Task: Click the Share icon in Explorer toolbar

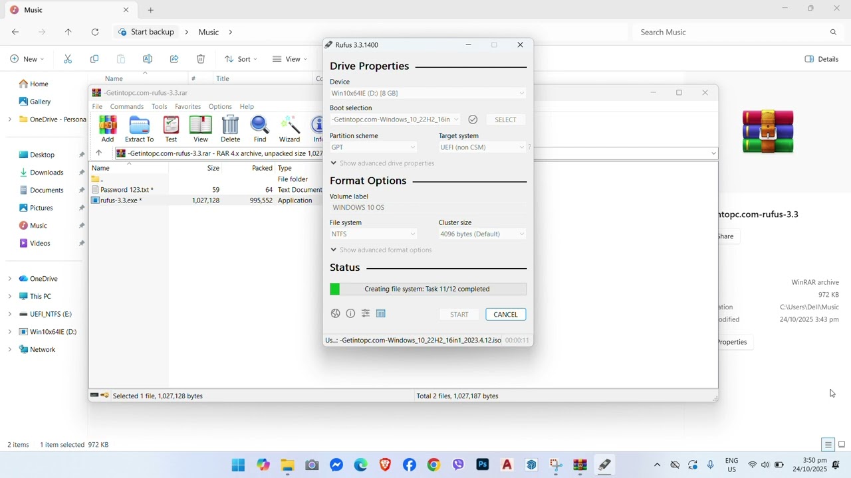Action: coord(174,59)
